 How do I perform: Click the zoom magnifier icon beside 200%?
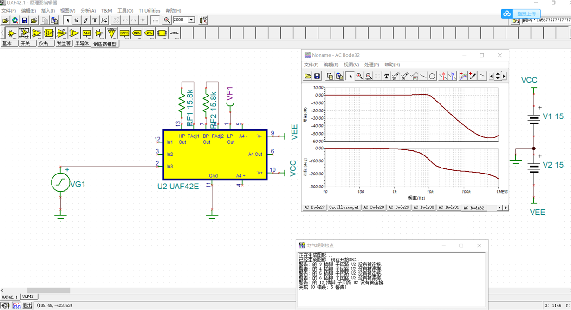[167, 20]
